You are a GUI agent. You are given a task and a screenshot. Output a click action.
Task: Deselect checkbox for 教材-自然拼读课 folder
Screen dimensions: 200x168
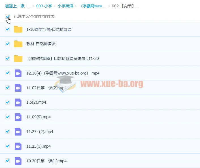[8, 44]
